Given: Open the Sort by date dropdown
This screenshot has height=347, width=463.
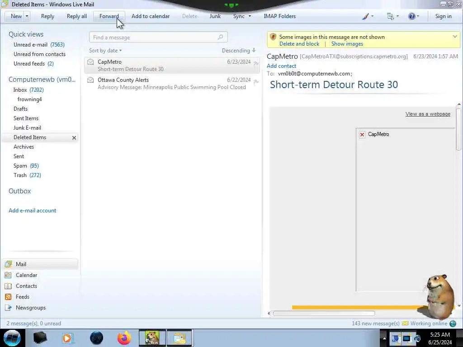Looking at the screenshot, I should (105, 51).
